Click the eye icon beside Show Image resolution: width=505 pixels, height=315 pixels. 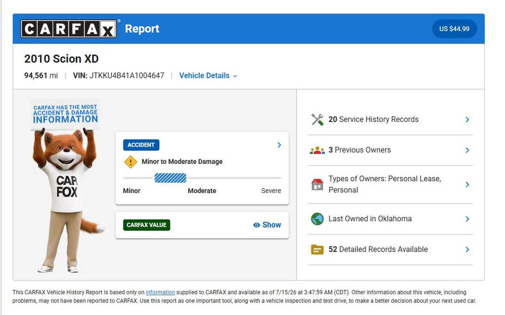256,225
